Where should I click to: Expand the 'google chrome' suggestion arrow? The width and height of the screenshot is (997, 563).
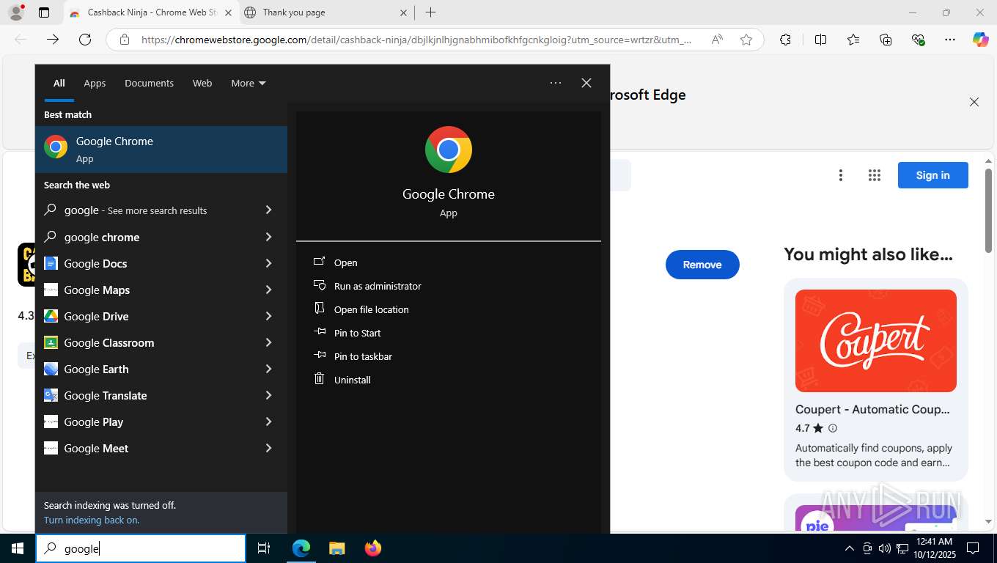(x=268, y=237)
